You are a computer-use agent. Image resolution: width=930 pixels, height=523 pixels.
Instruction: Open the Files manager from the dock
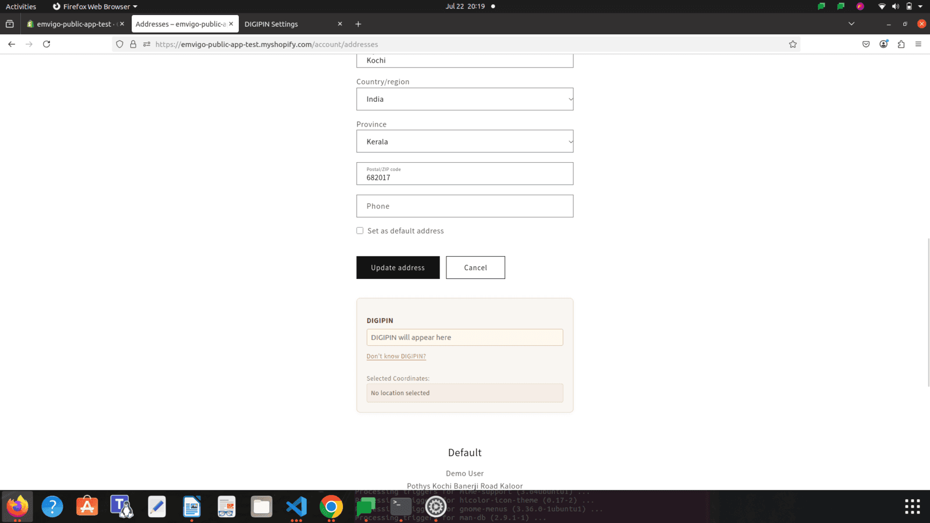(262, 506)
